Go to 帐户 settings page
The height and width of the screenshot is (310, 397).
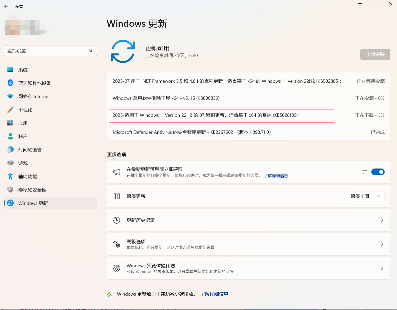(x=23, y=136)
